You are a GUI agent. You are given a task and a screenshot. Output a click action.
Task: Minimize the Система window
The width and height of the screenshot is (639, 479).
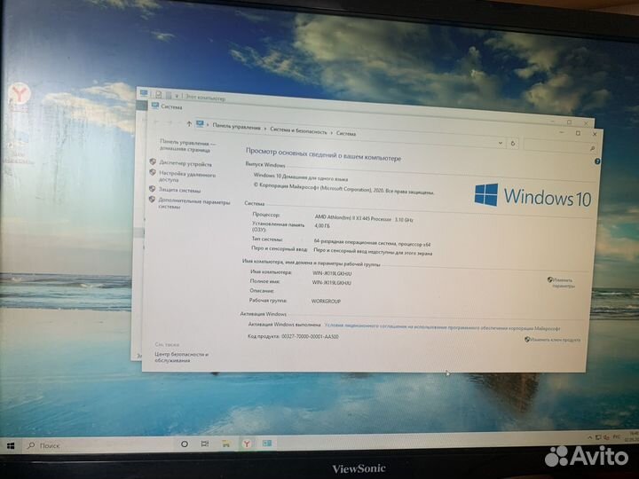pyautogui.click(x=561, y=132)
